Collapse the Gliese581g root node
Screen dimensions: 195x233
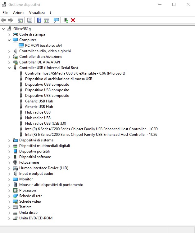[3, 29]
